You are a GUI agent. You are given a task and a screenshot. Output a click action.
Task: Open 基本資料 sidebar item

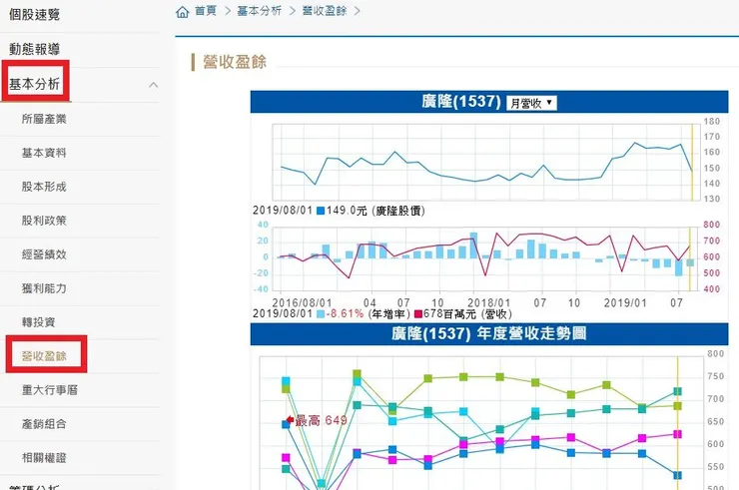pos(44,153)
